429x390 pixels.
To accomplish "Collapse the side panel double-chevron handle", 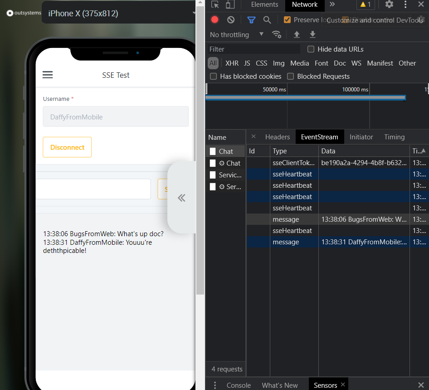I will click(181, 198).
